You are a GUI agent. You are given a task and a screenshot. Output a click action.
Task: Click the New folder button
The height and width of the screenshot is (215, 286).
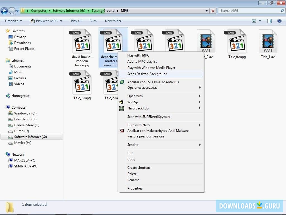click(113, 21)
